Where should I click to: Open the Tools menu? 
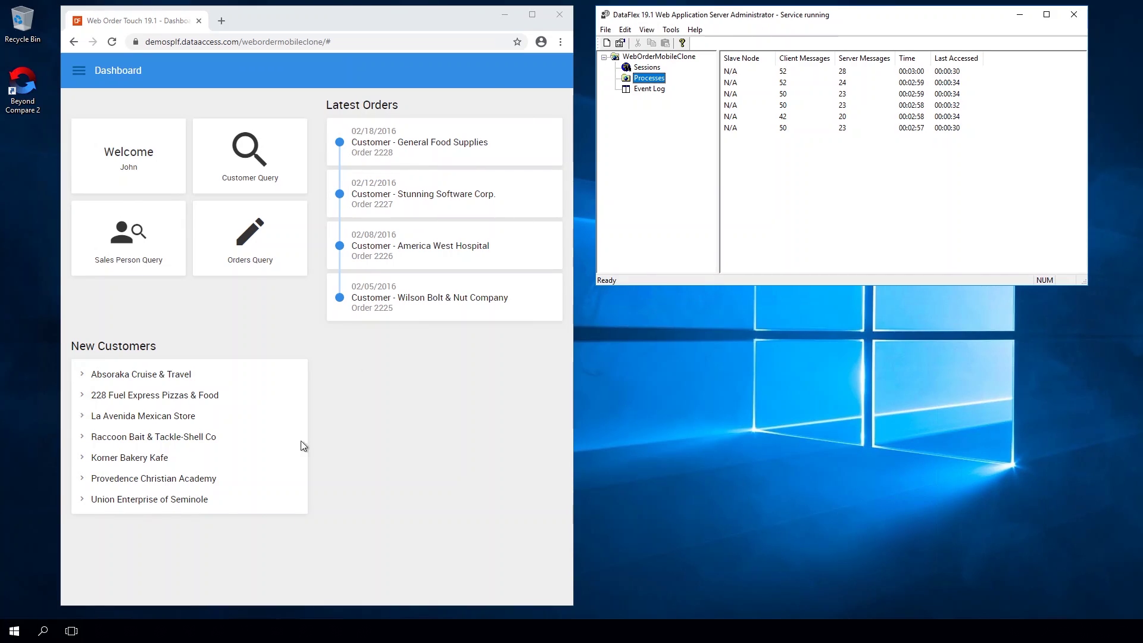(x=670, y=30)
